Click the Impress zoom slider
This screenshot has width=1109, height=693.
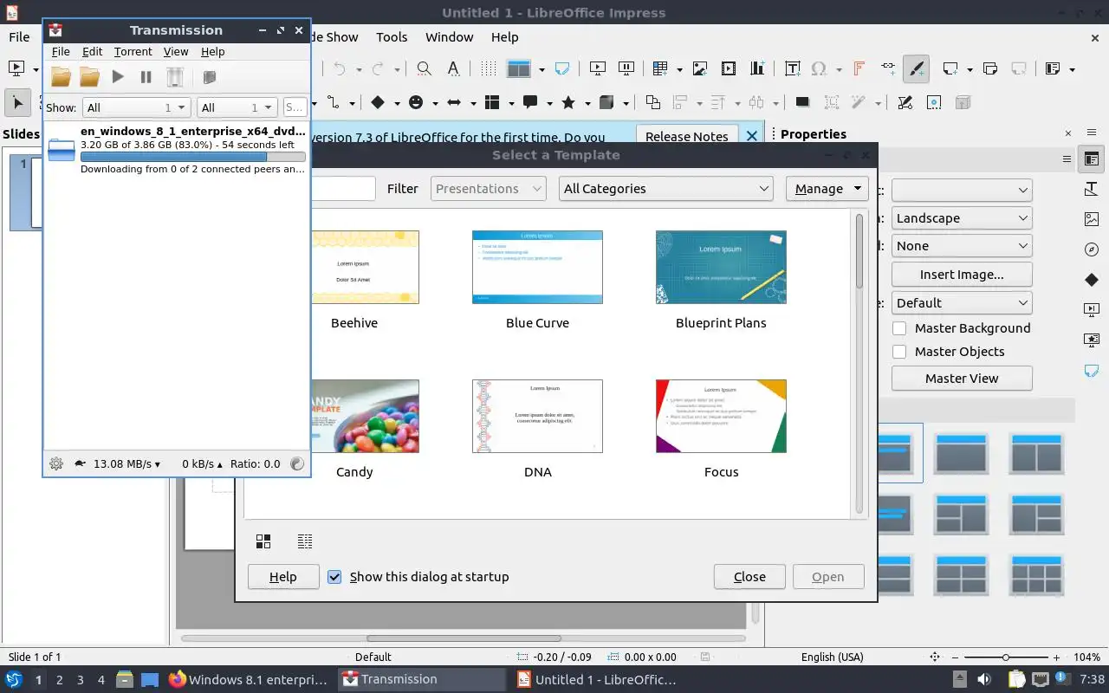[1005, 657]
